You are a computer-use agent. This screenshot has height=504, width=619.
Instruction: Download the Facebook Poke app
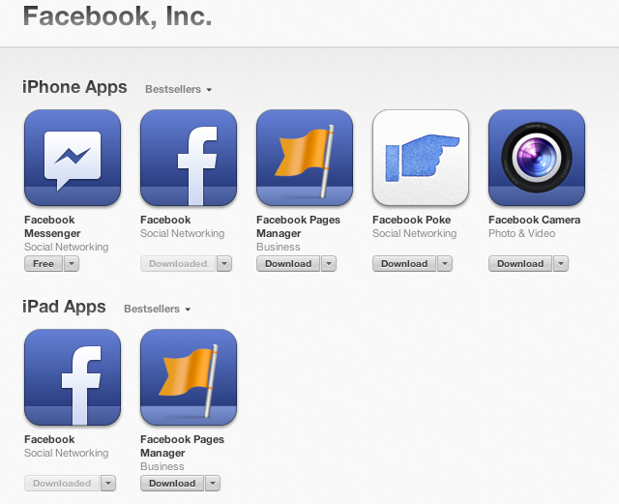point(404,263)
